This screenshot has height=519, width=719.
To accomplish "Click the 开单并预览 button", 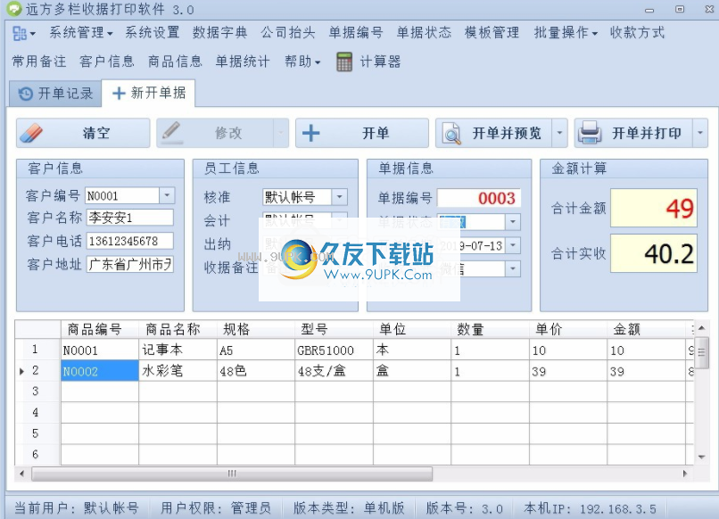I will click(x=493, y=133).
